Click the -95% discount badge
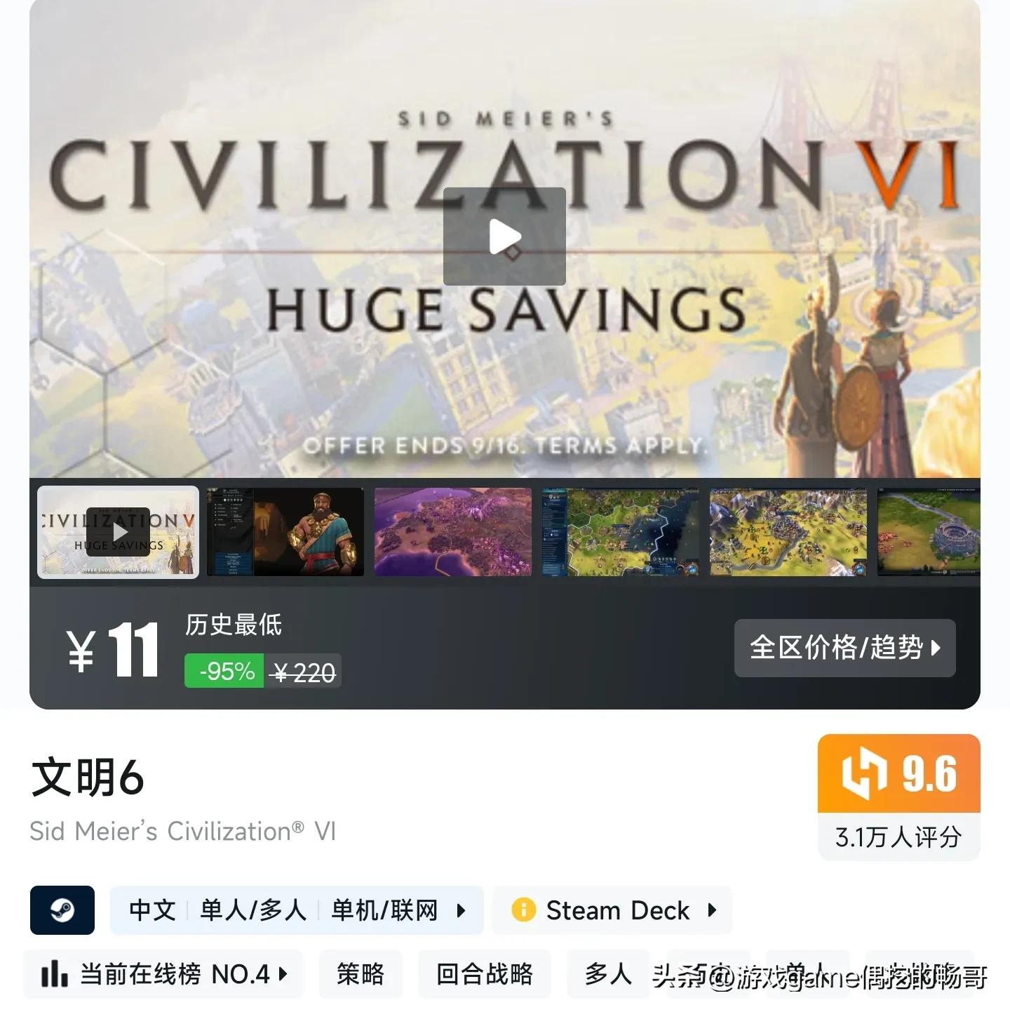Viewport: 1010px width, 1012px height. 224,672
